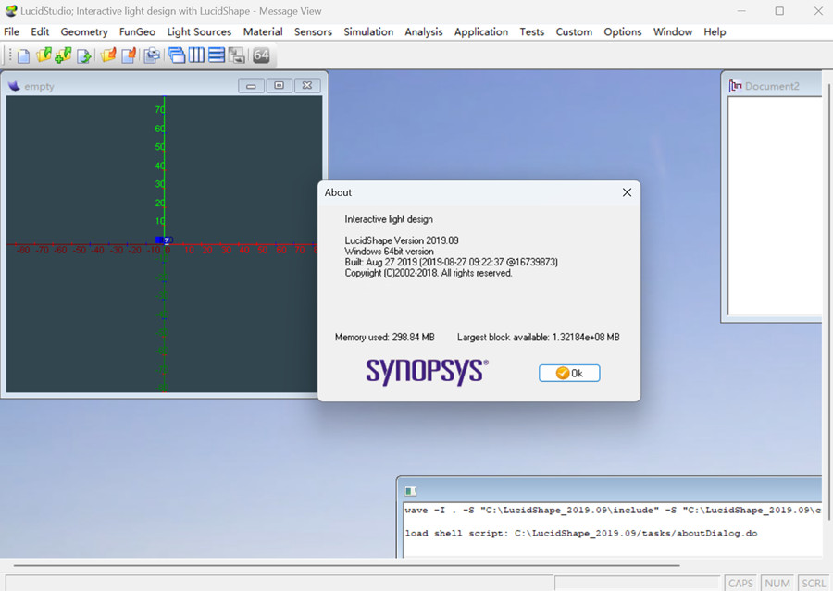Click the folder icon with green plus
This screenshot has height=591, width=833.
tap(63, 55)
